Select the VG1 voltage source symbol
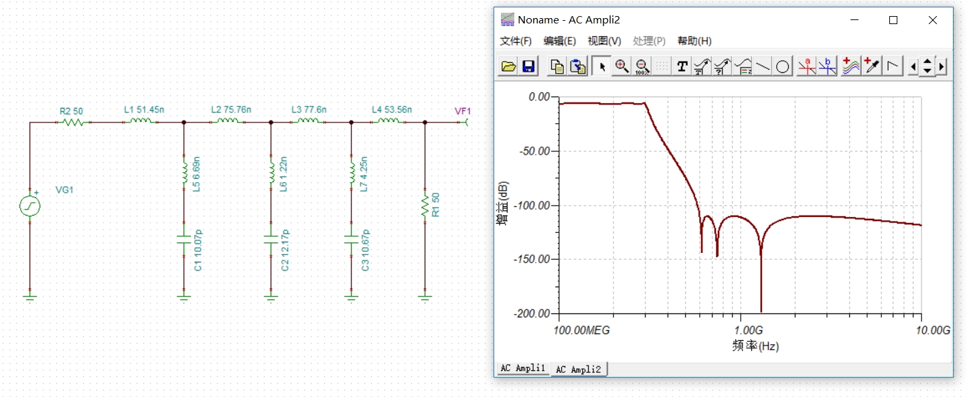The image size is (967, 397). pos(30,206)
